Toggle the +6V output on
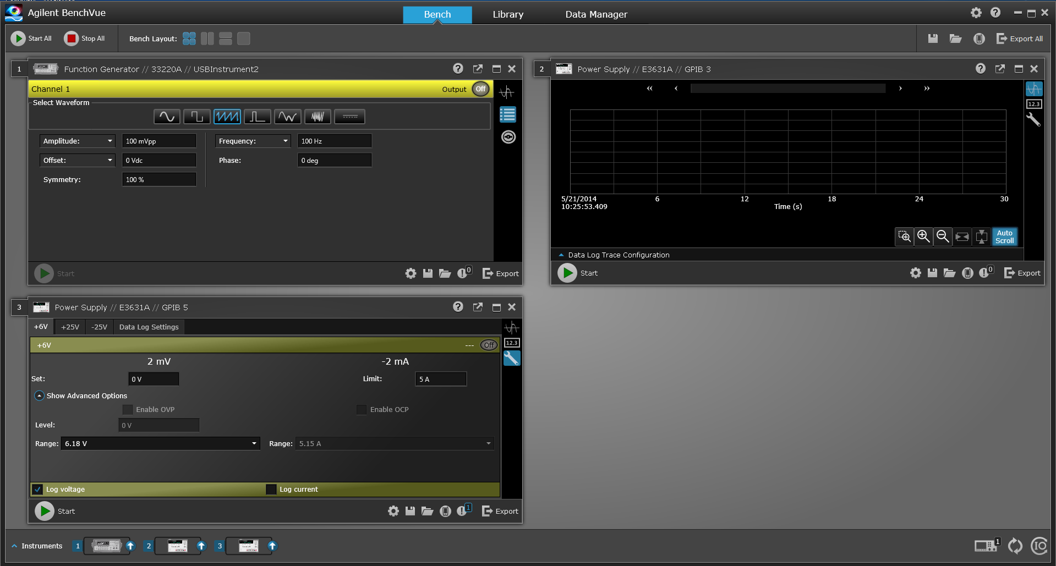The height and width of the screenshot is (566, 1056). (489, 345)
